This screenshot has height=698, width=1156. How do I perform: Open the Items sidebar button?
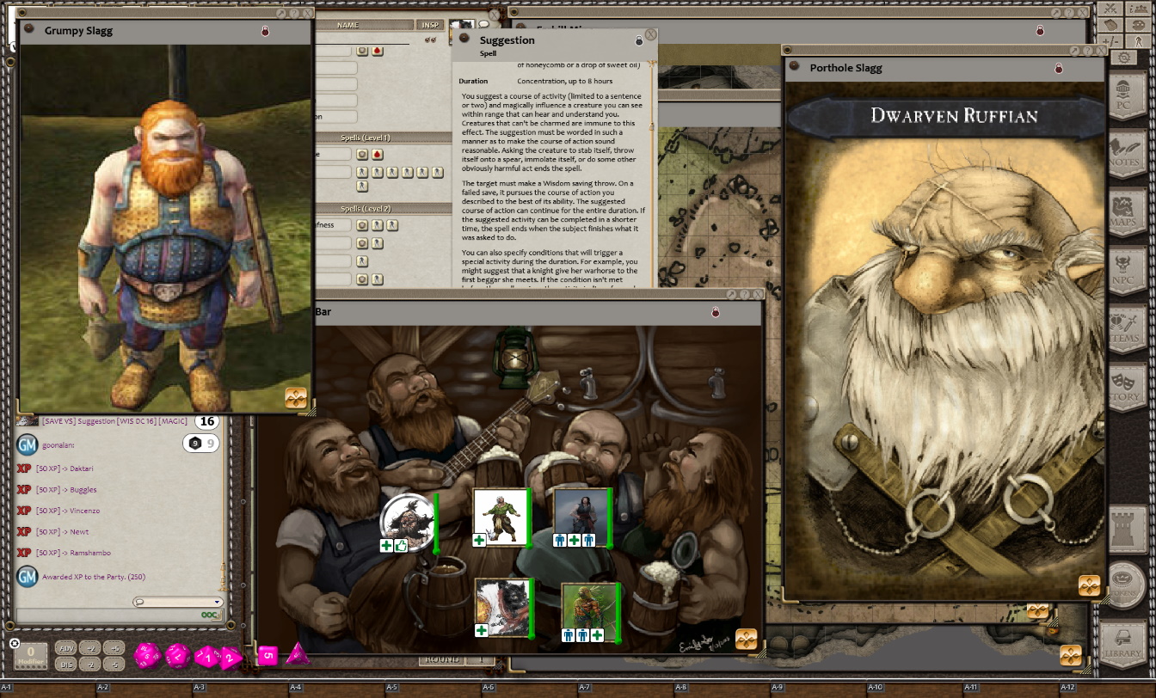[x=1128, y=328]
